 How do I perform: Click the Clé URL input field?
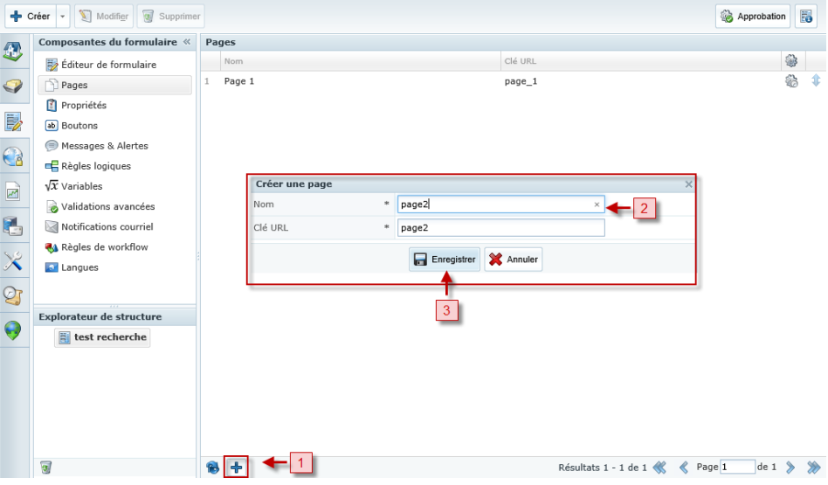tap(500, 228)
